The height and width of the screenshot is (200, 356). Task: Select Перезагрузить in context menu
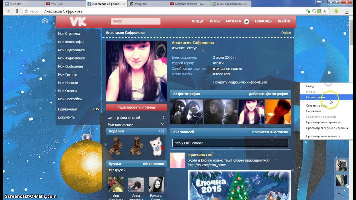pos(326,97)
